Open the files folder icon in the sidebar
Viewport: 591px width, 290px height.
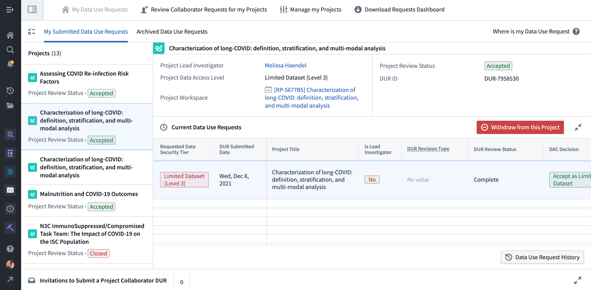(x=10, y=105)
